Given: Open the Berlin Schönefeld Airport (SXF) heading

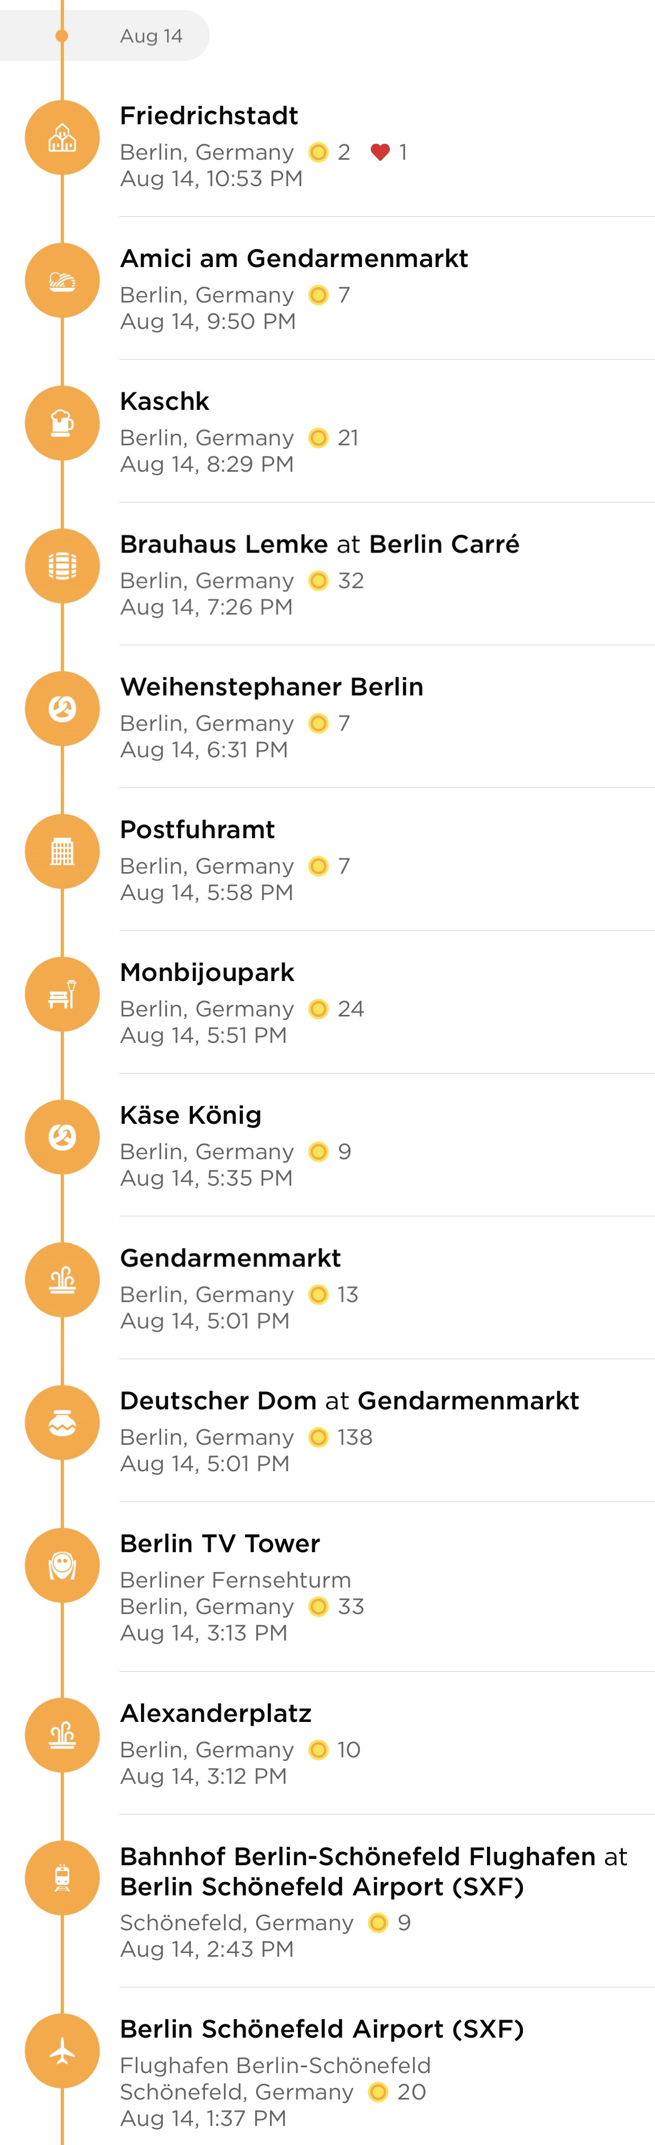Looking at the screenshot, I should tap(322, 2029).
